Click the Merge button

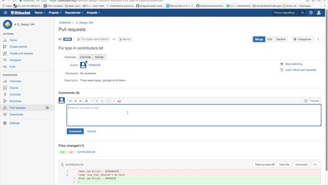(x=259, y=39)
